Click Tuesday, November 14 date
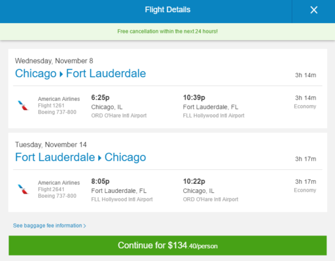The height and width of the screenshot is (261, 335). pos(51,145)
